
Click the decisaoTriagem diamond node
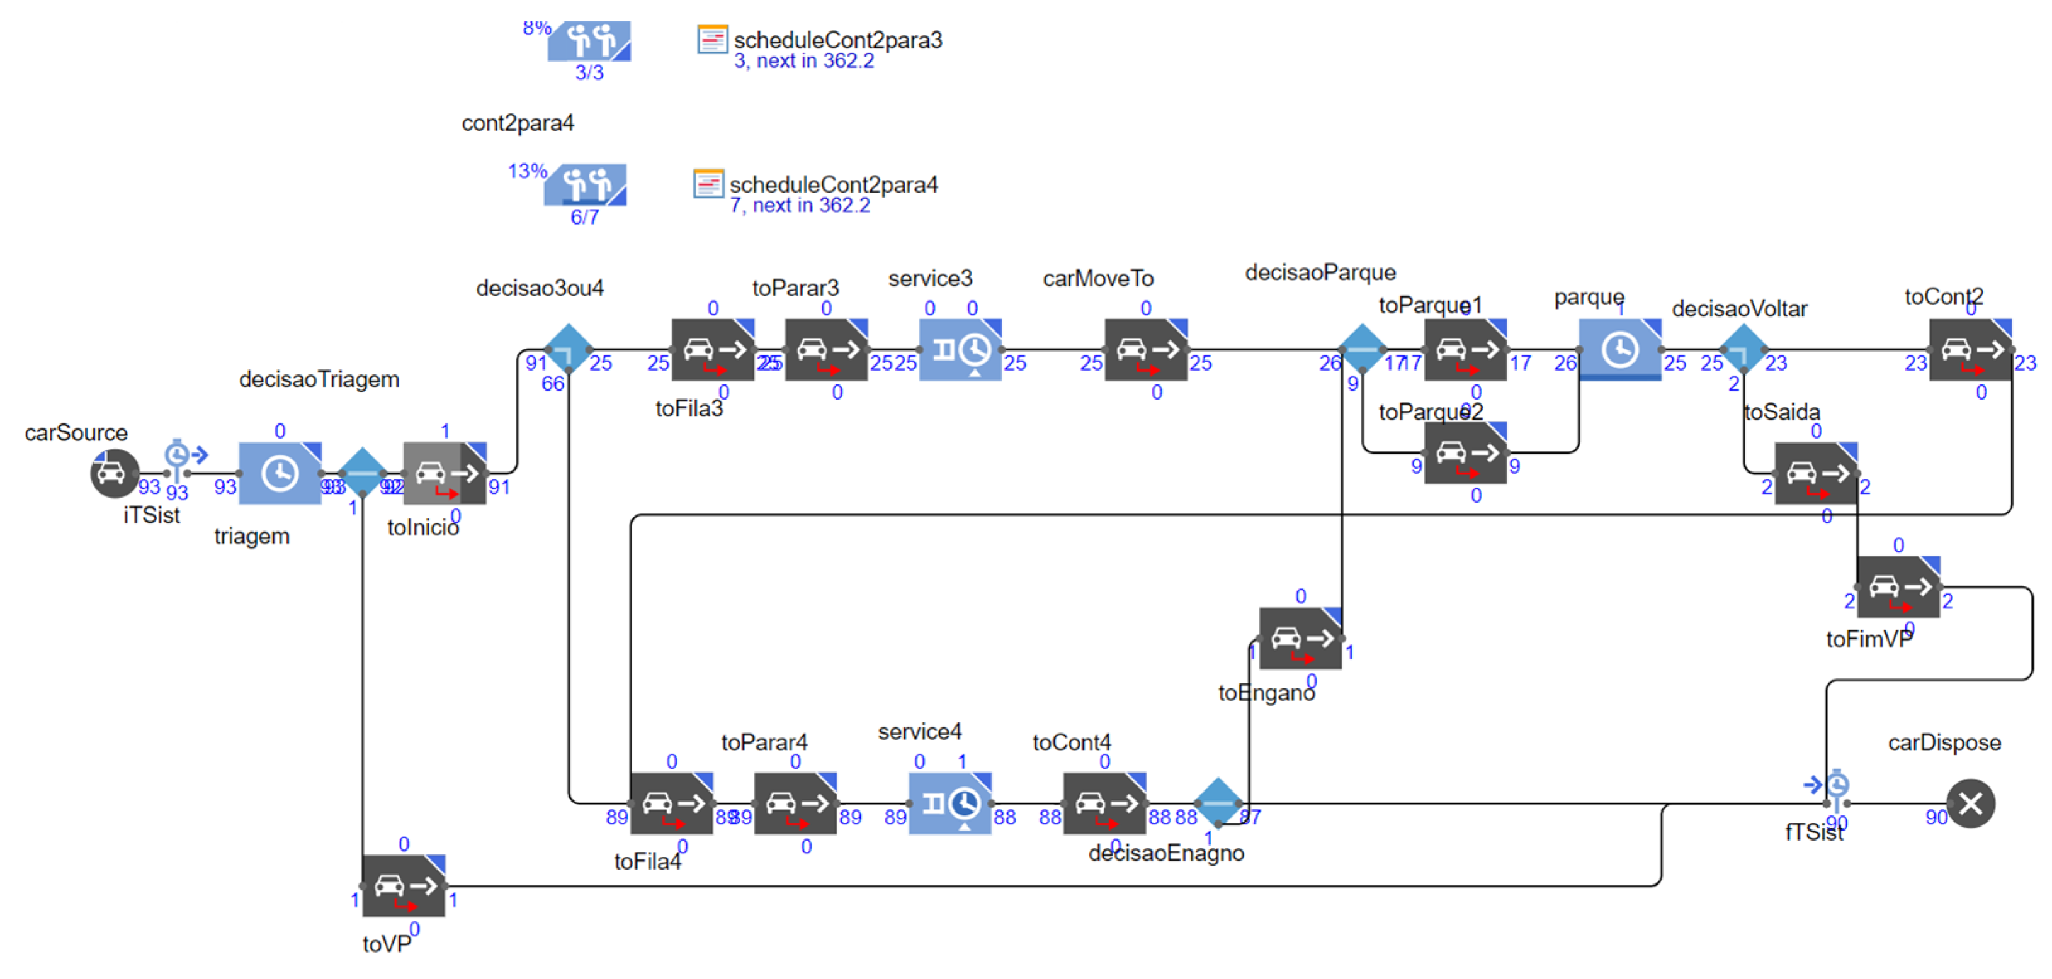pos(363,473)
